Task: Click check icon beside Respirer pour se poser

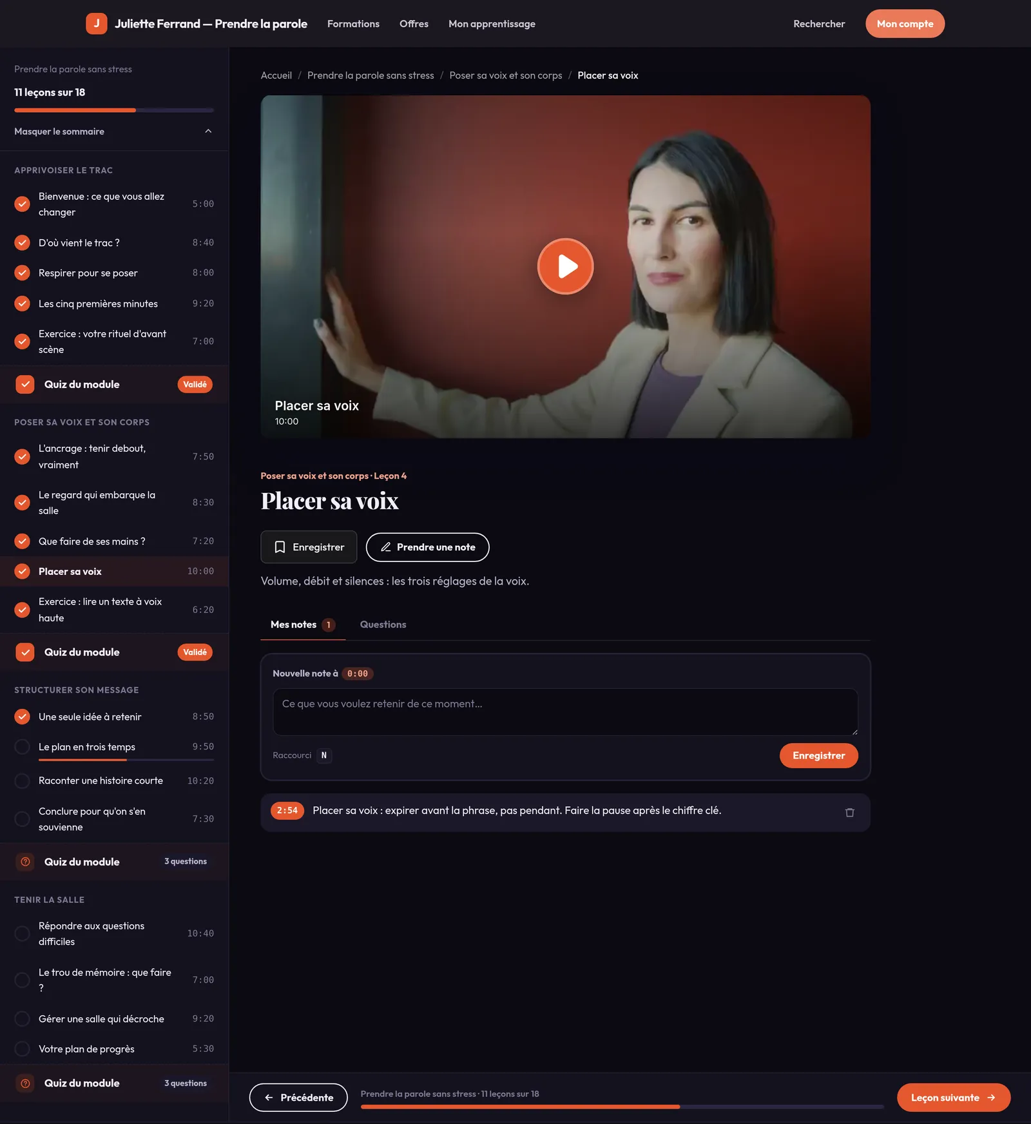Action: point(23,273)
